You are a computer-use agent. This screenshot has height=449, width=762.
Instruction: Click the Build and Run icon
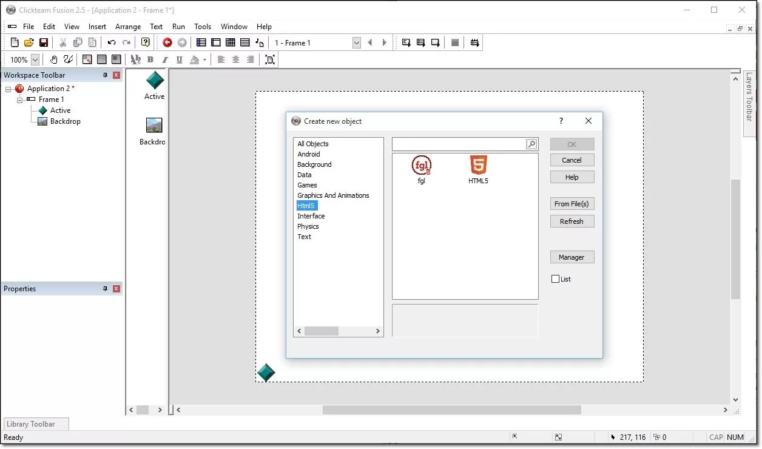point(474,42)
